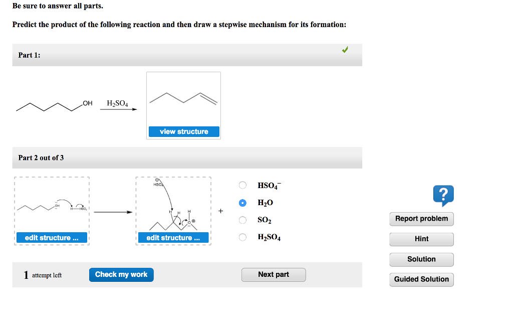This screenshot has width=513, height=322.
Task: Open the Report problem dialog
Action: pyautogui.click(x=421, y=219)
